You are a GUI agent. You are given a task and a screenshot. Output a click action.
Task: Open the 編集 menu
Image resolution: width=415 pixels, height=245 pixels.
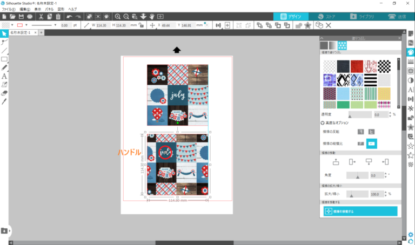click(25, 9)
